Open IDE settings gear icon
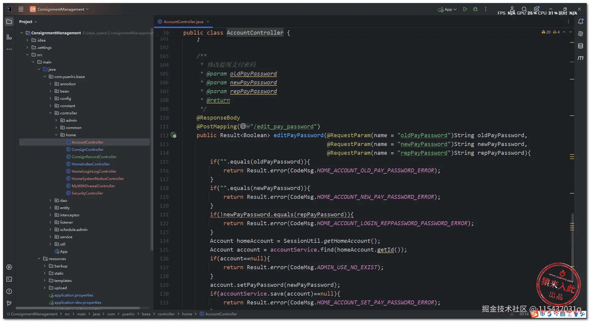This screenshot has height=322, width=590. (537, 9)
